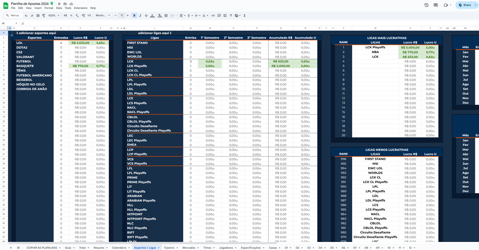Click the Decrease decimal places icon
The height and width of the screenshot is (250, 479).
coord(77,16)
